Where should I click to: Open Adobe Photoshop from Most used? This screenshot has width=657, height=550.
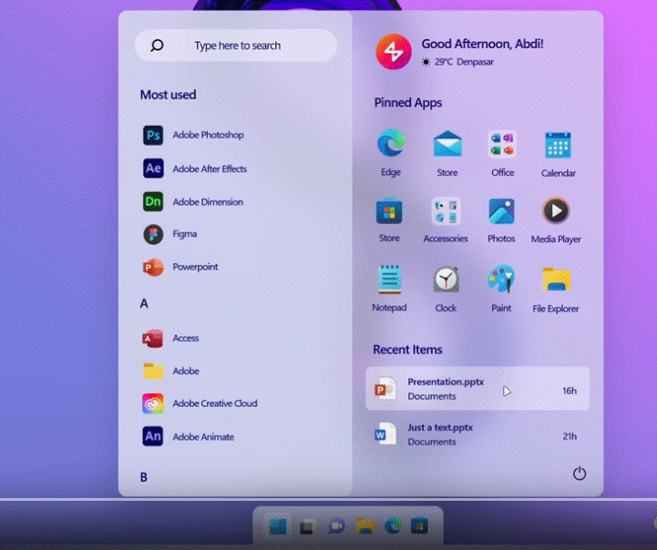193,135
